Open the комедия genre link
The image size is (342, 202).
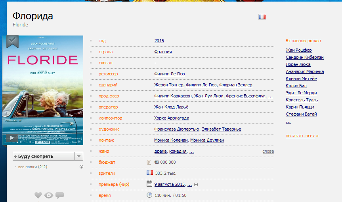[178, 151]
